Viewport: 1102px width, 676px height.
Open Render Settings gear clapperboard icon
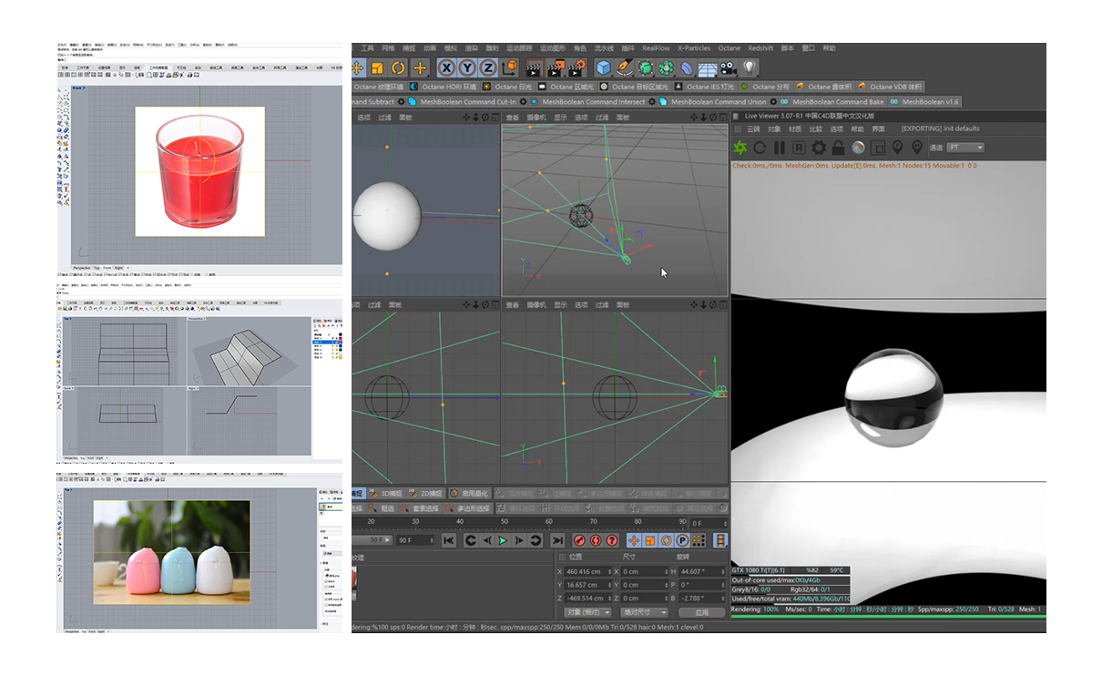click(x=577, y=67)
